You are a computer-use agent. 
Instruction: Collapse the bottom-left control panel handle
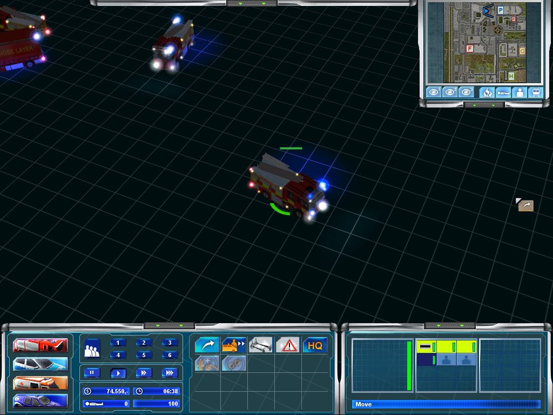tap(169, 325)
